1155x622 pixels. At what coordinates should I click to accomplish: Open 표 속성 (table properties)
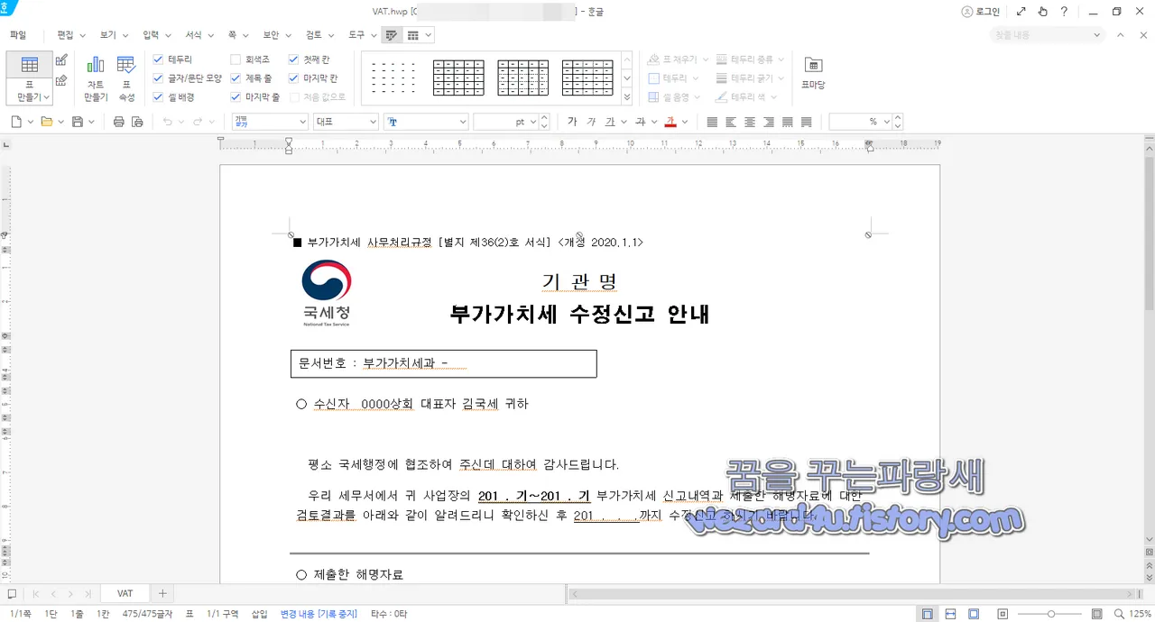pyautogui.click(x=126, y=72)
